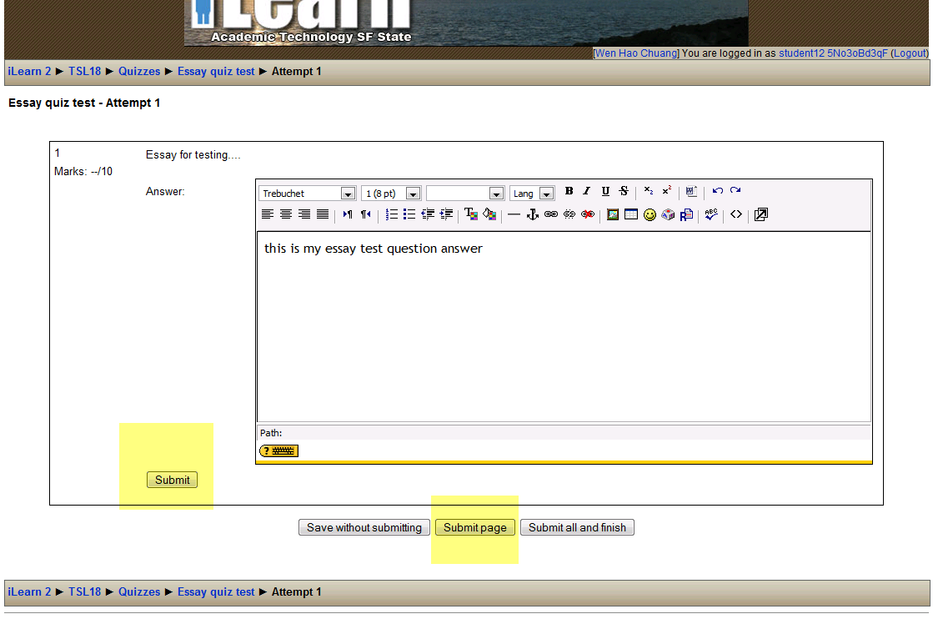Screen dimensions: 933x619
Task: Redo the last editor action
Action: (x=735, y=191)
